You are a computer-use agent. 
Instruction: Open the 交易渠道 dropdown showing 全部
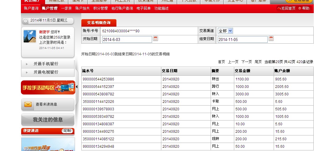(225, 31)
